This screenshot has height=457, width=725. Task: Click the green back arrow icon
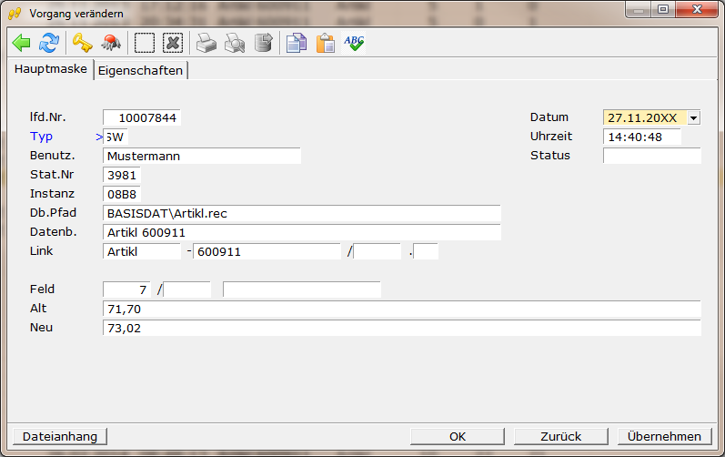click(22, 43)
